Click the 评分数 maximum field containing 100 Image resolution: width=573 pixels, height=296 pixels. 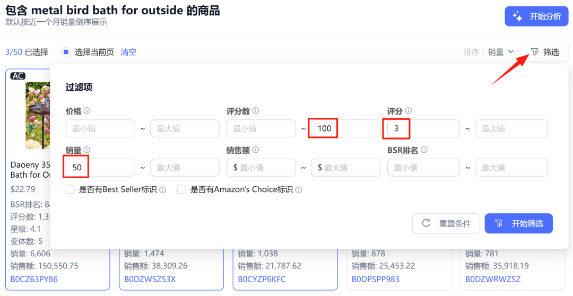[x=346, y=128]
